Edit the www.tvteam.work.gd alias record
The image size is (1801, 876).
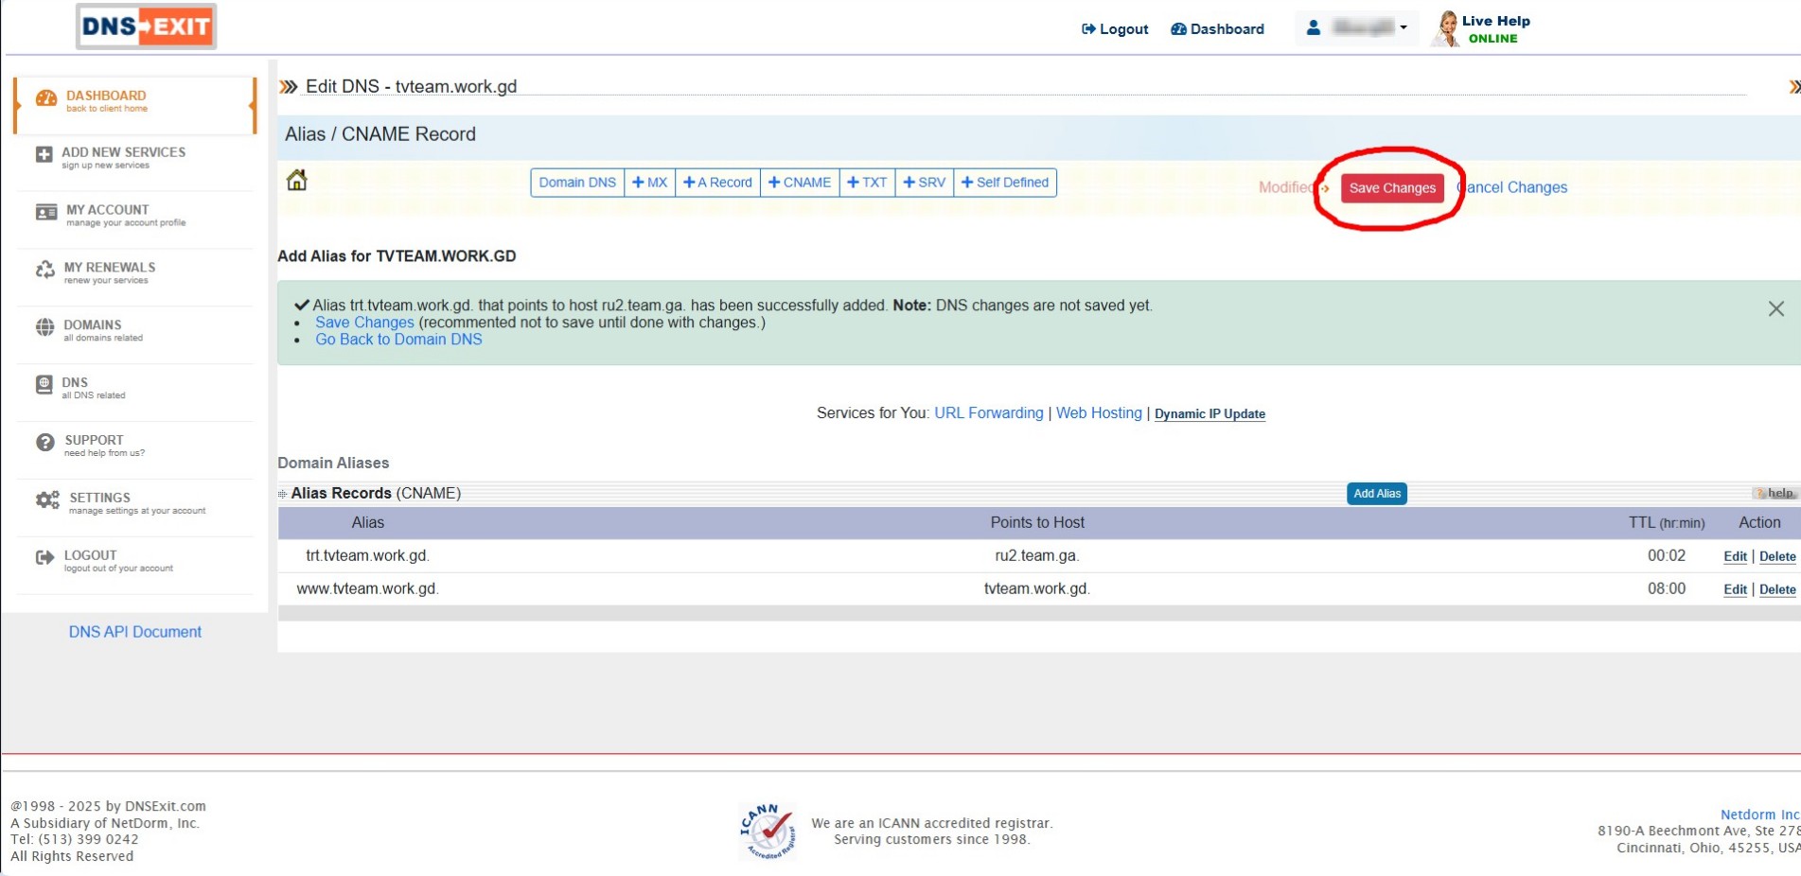point(1734,589)
